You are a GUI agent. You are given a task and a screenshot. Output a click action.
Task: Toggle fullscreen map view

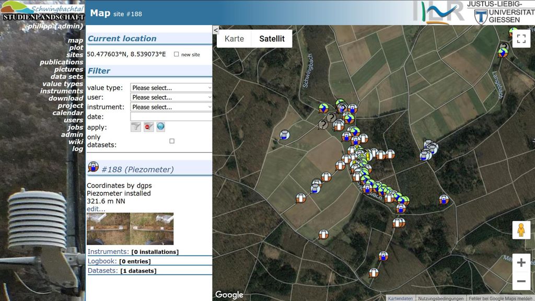(521, 39)
